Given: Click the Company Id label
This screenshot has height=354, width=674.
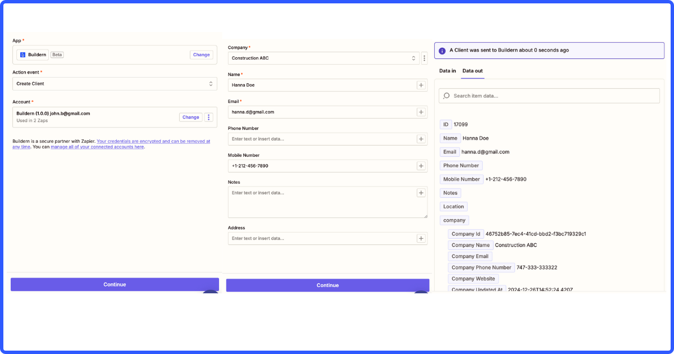Looking at the screenshot, I should pos(466,234).
